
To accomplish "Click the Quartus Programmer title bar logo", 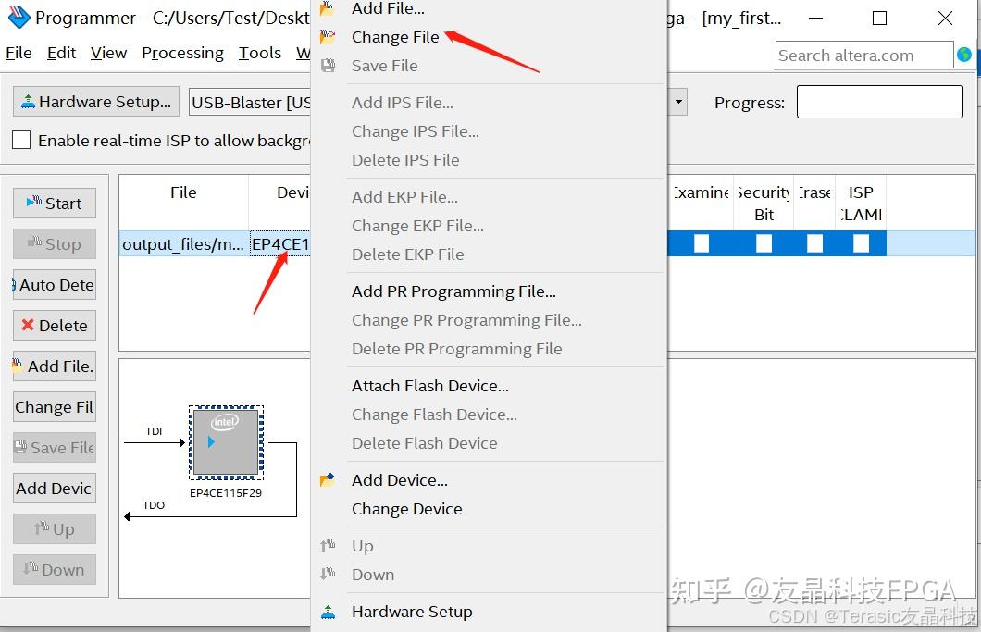I will click(x=19, y=18).
